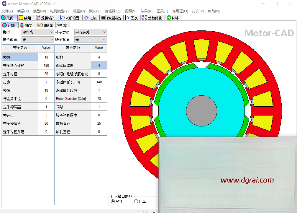Switch to the 3D view tab
297x213 pixels.
pos(62,25)
